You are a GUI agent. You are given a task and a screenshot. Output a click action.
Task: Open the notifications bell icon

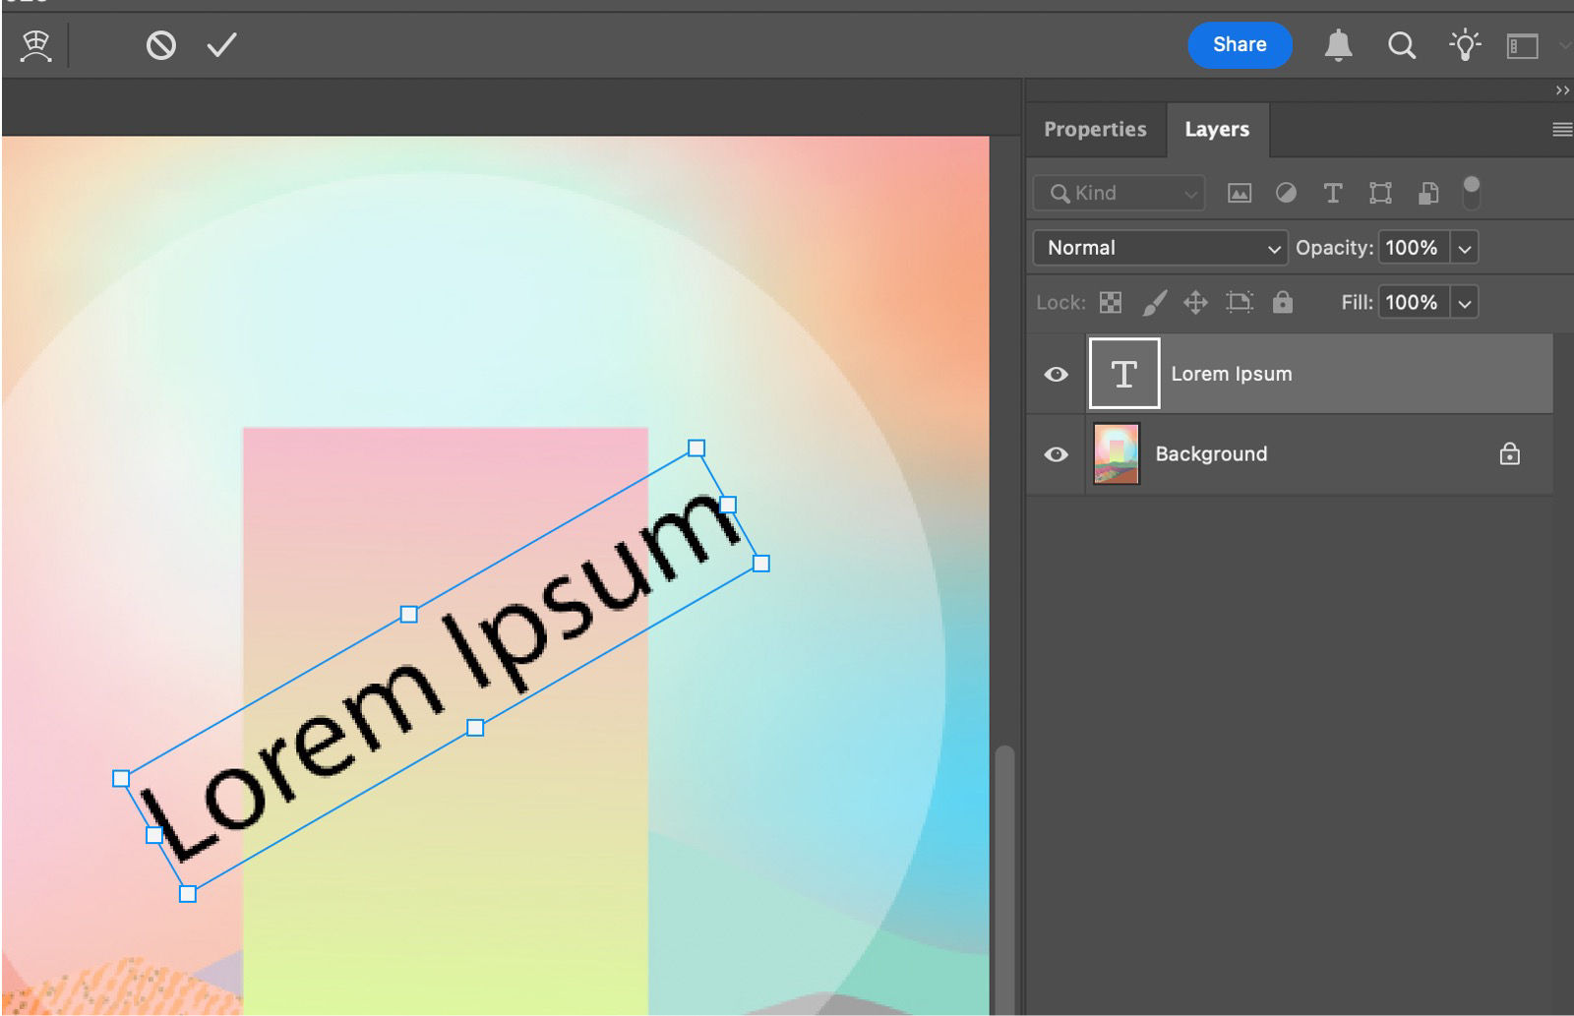tap(1339, 44)
